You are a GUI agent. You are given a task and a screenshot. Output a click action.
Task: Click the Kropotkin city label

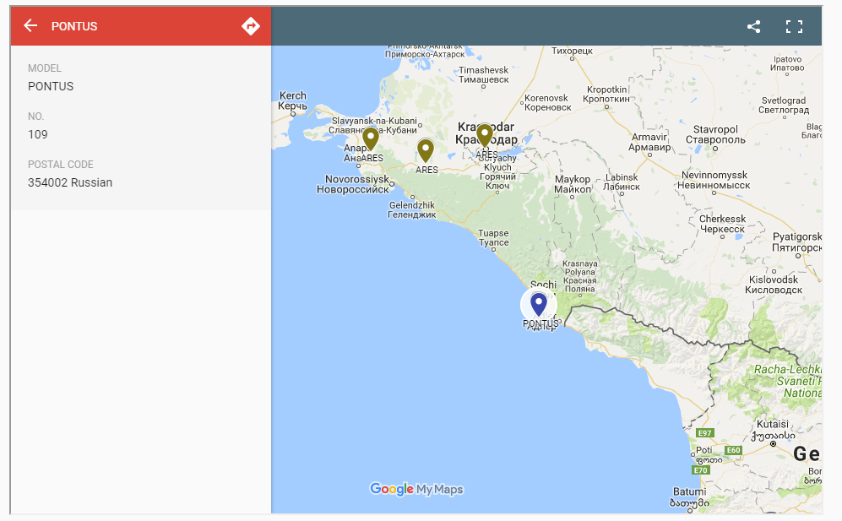pyautogui.click(x=607, y=94)
